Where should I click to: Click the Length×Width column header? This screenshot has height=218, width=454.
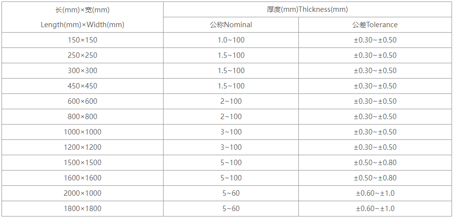click(82, 17)
